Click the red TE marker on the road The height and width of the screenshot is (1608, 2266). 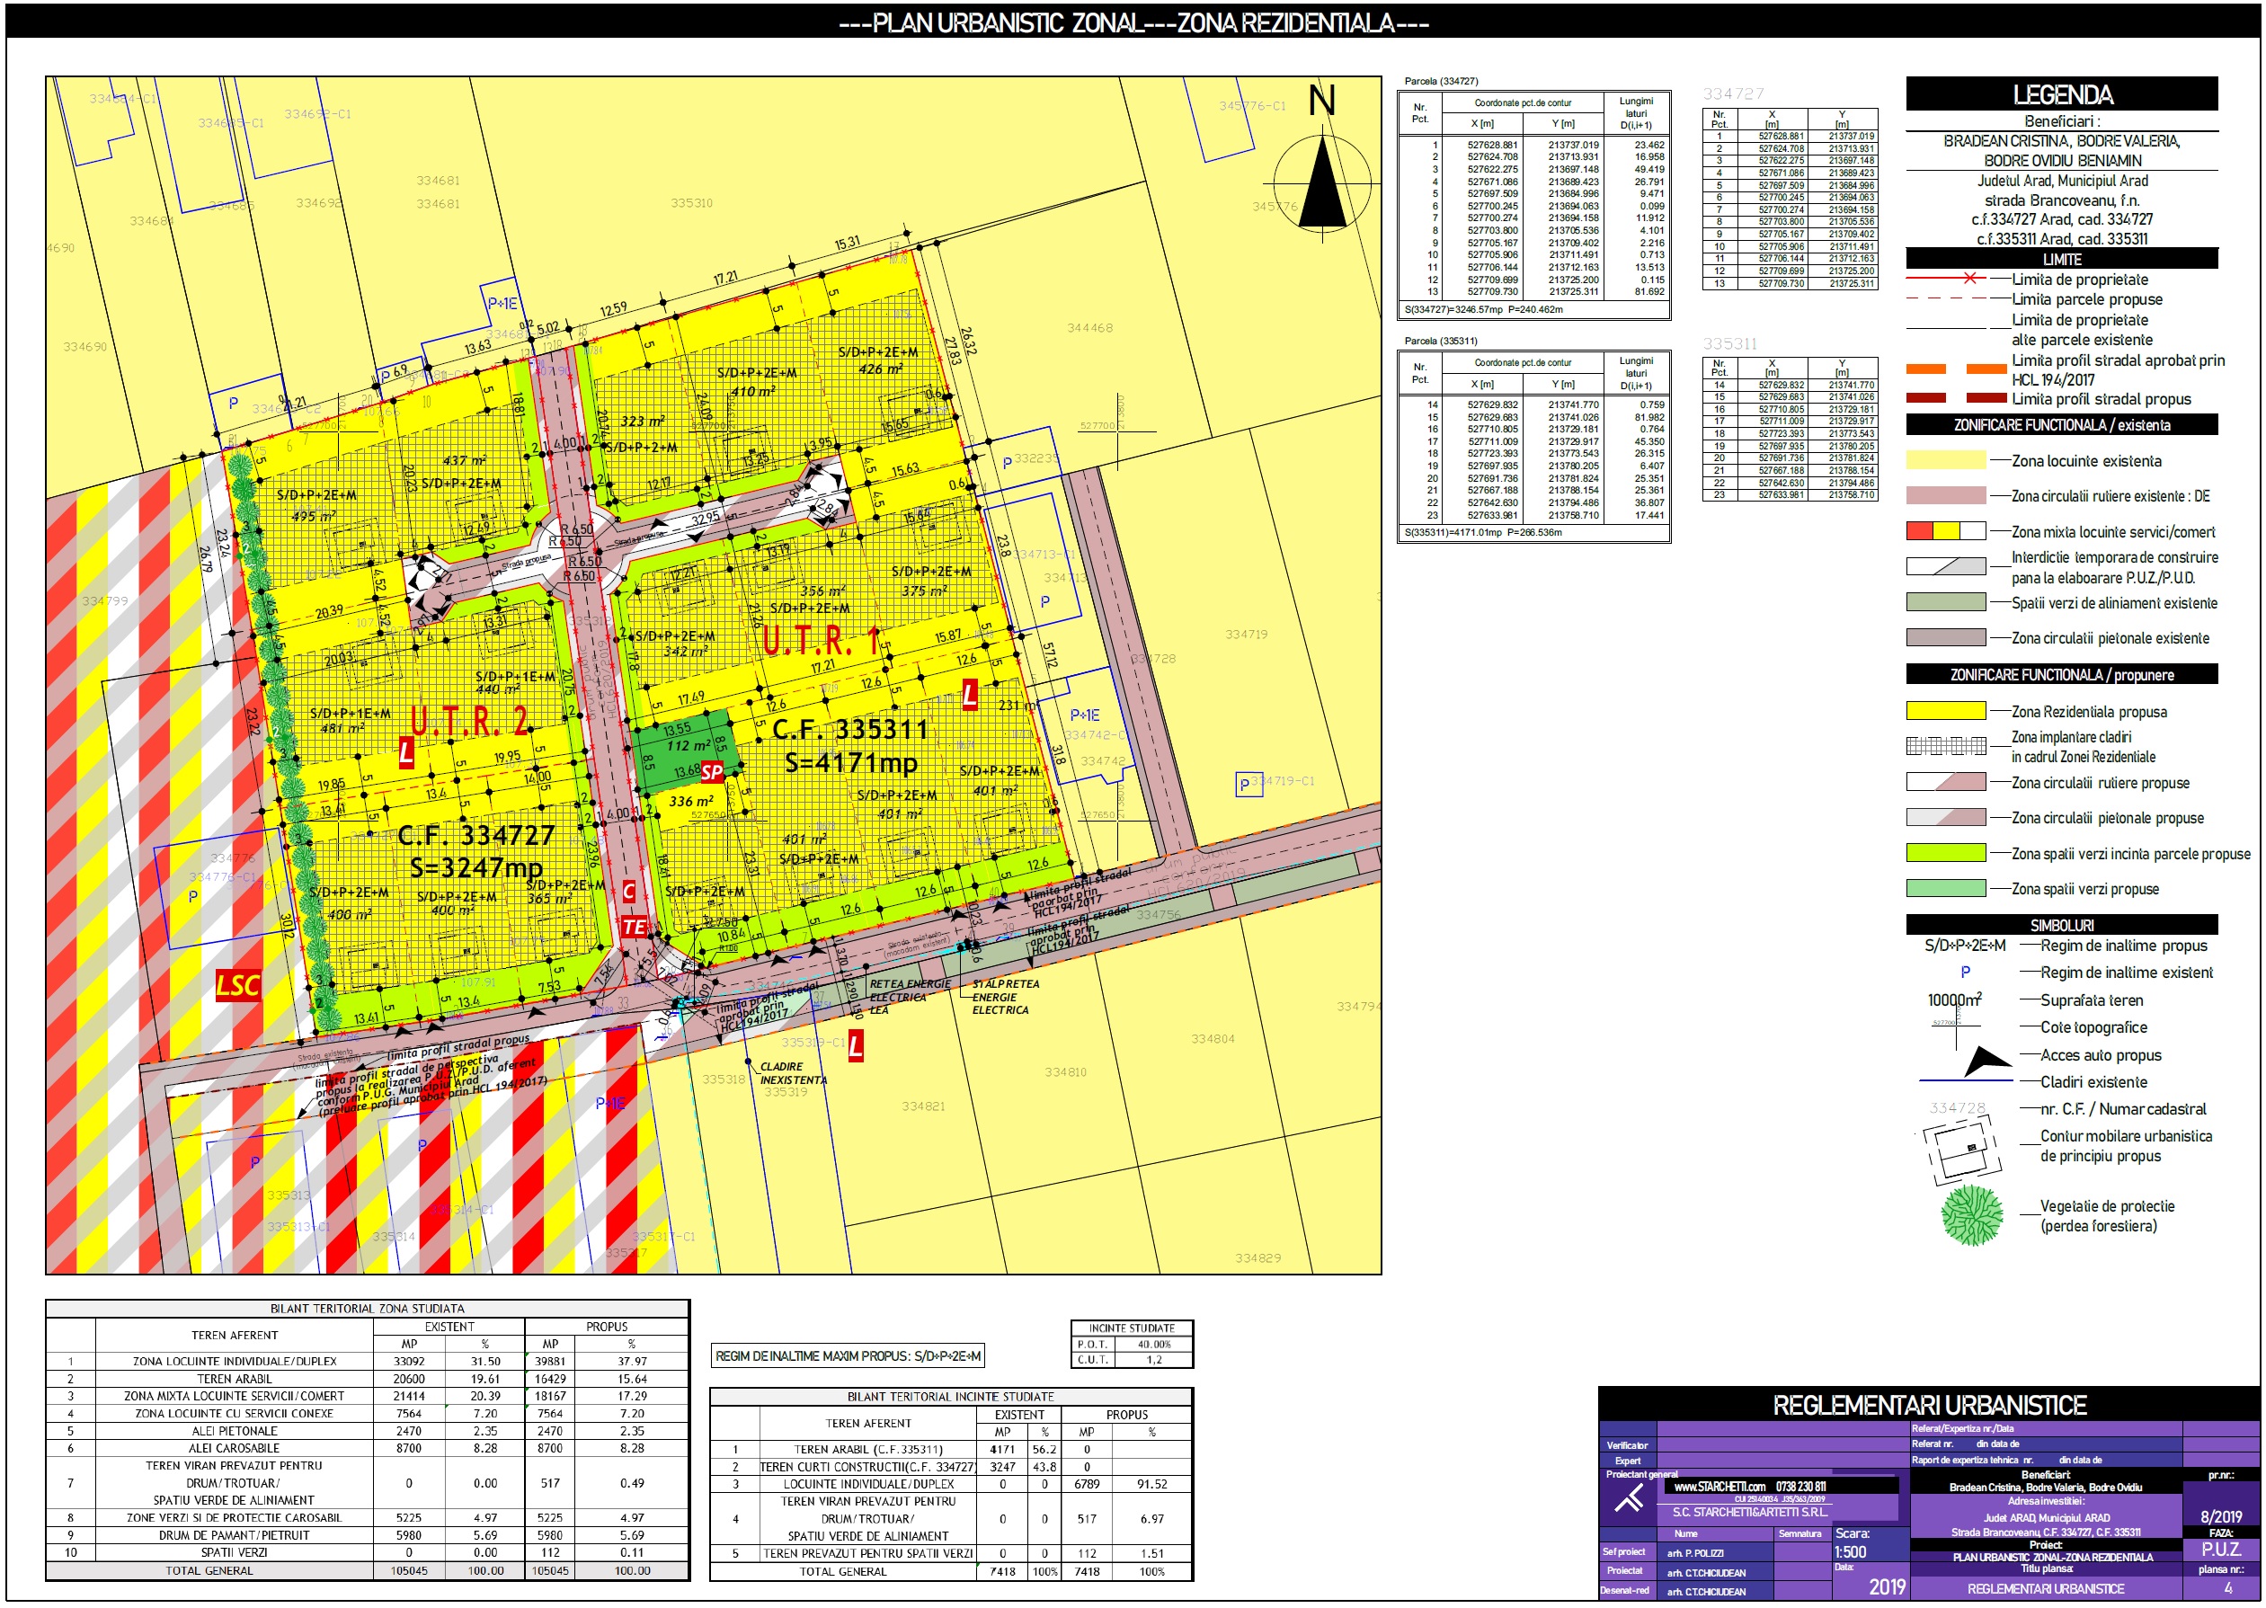tap(634, 928)
